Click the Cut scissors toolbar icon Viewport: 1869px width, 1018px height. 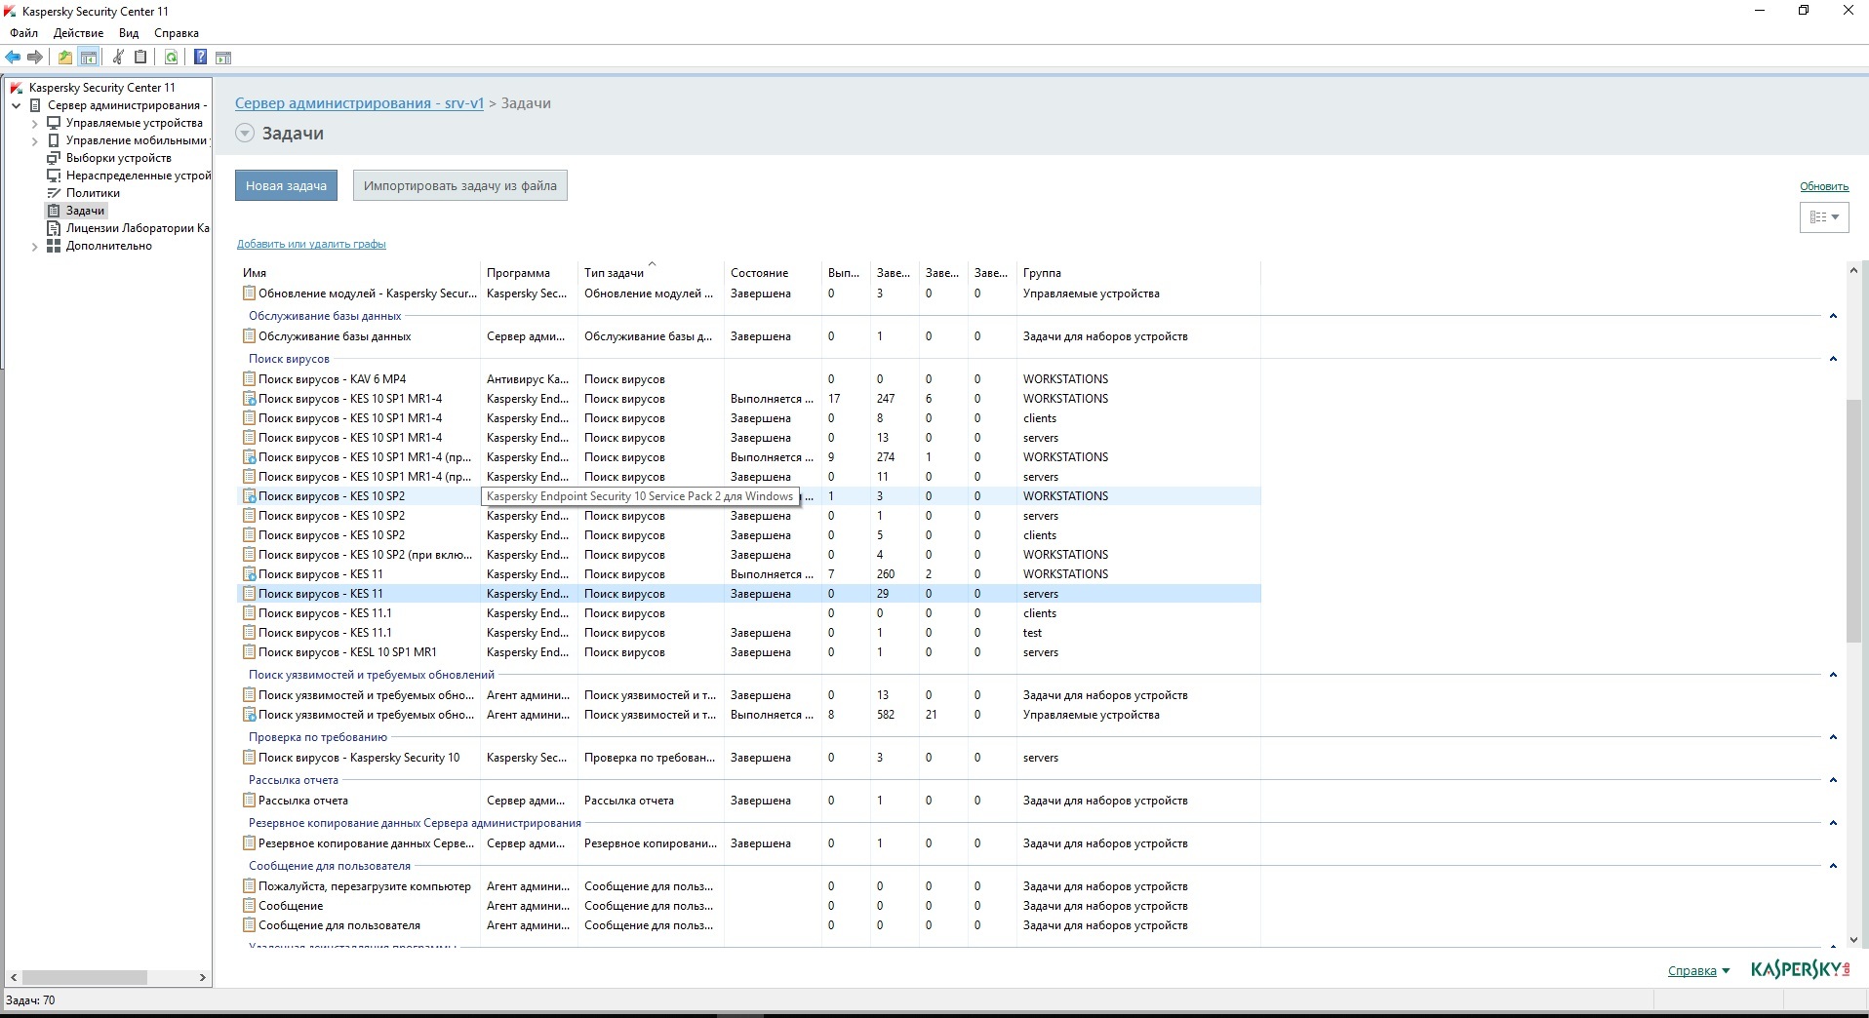coord(118,58)
